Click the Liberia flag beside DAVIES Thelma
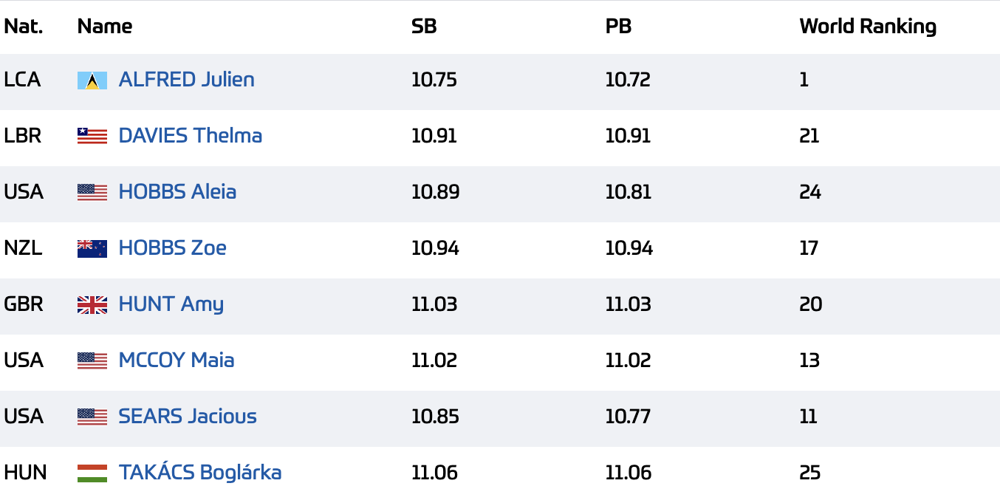The height and width of the screenshot is (503, 1000). tap(92, 136)
